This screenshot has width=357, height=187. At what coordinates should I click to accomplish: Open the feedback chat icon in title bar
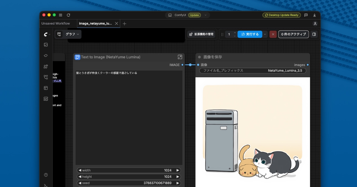(306, 15)
